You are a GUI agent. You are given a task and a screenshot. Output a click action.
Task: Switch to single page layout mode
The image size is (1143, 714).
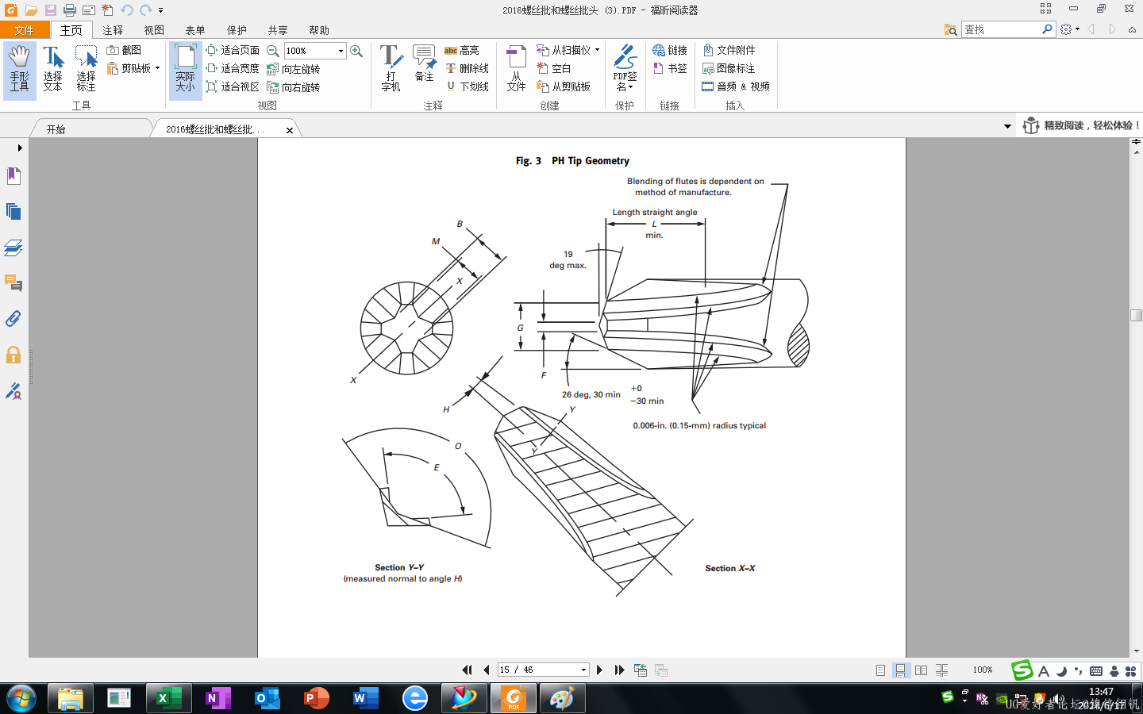point(880,670)
